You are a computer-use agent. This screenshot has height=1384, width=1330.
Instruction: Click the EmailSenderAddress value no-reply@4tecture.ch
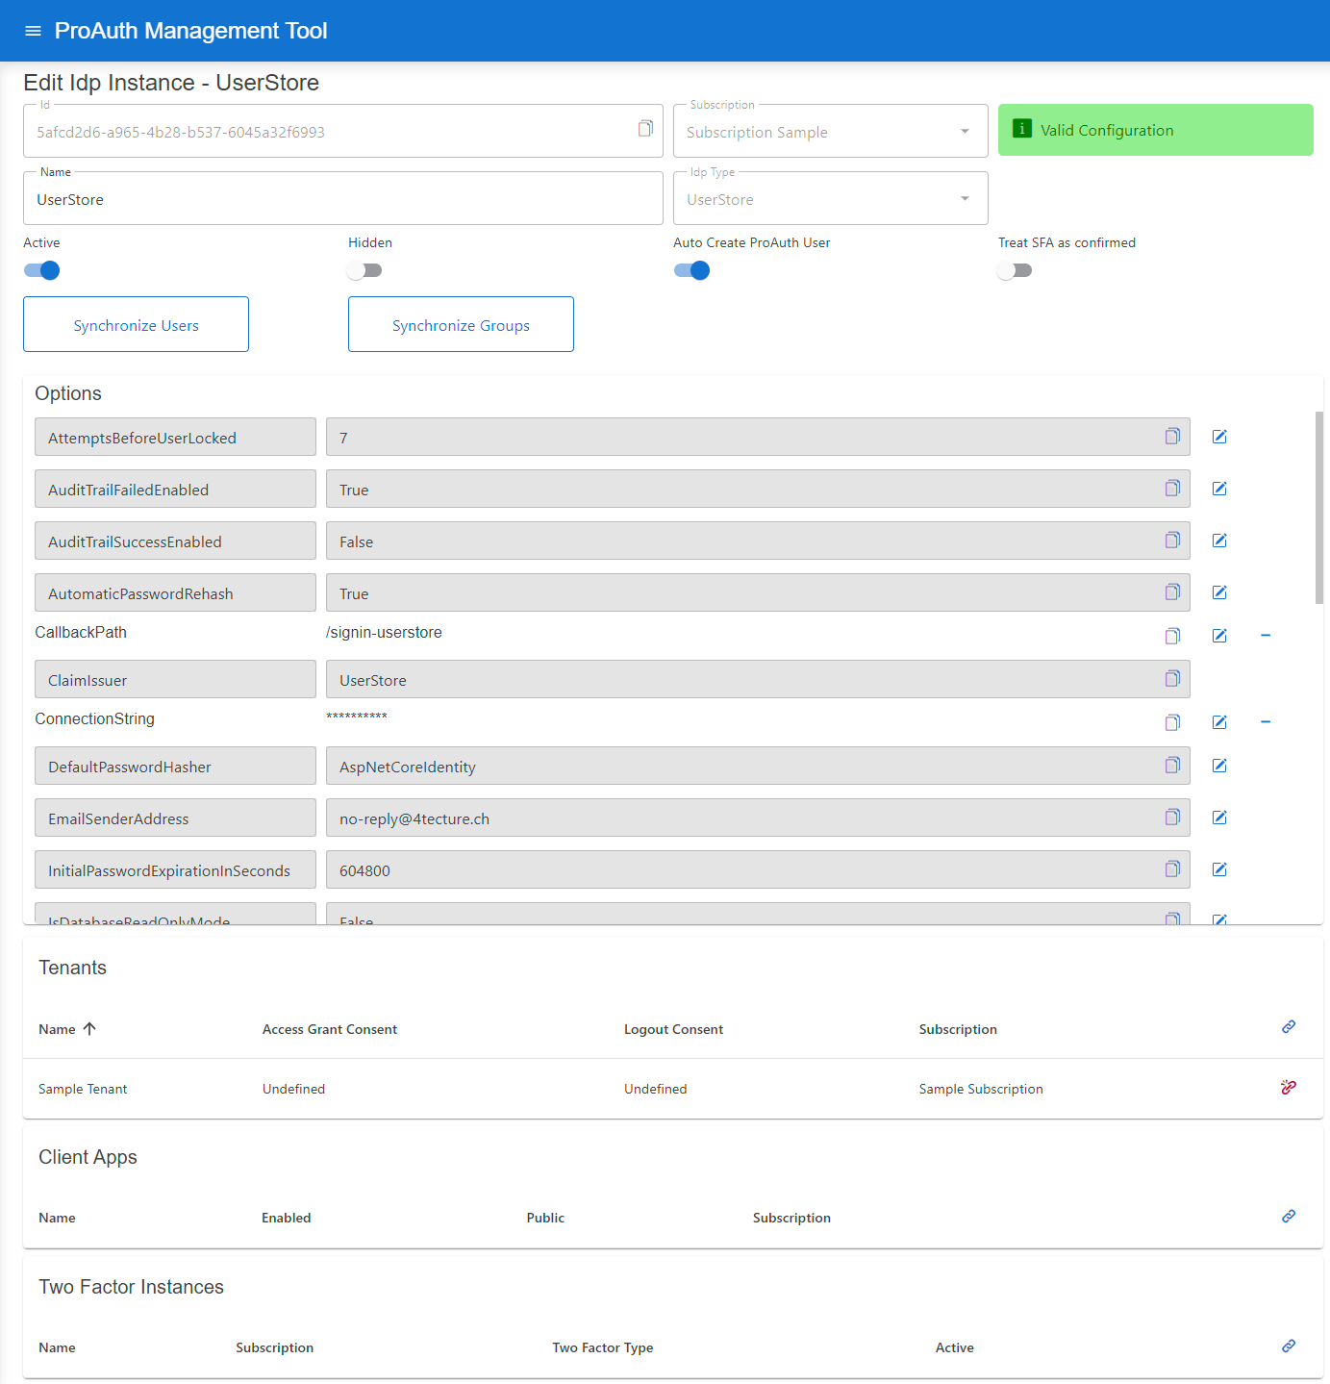click(x=758, y=818)
